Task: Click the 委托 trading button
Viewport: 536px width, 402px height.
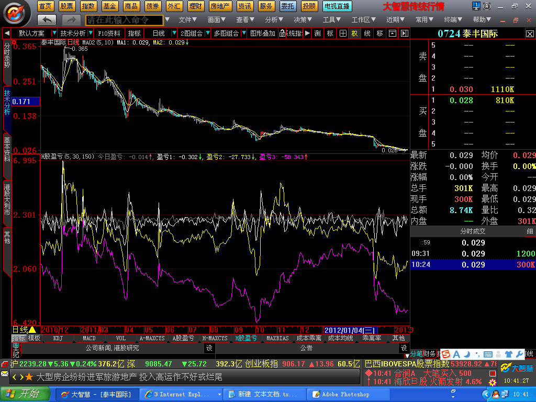Action: pos(287,6)
